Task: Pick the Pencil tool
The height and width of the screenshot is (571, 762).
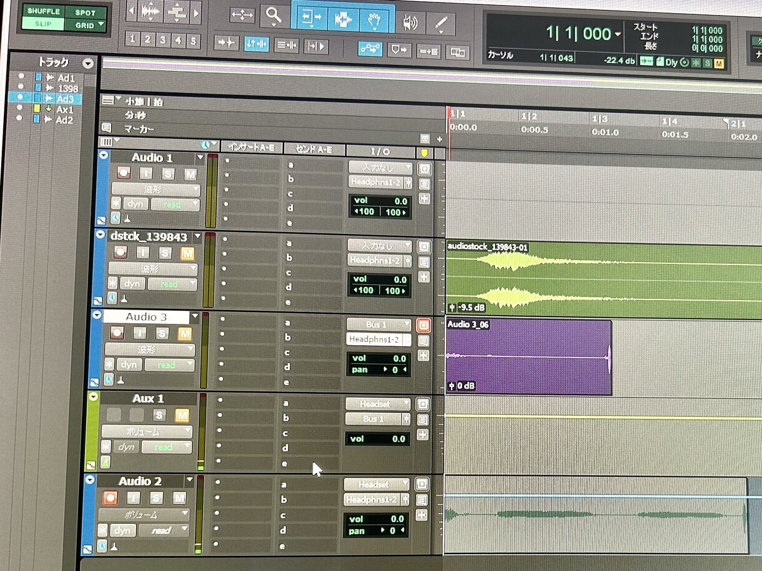Action: tap(441, 24)
